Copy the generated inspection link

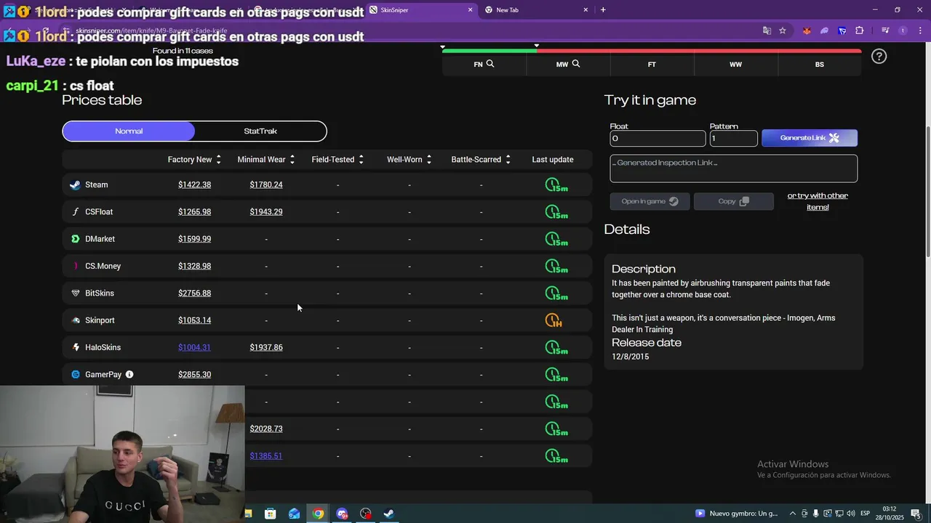tap(733, 201)
